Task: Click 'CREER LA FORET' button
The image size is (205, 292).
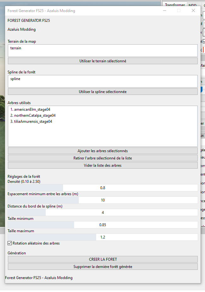Action: point(103,259)
